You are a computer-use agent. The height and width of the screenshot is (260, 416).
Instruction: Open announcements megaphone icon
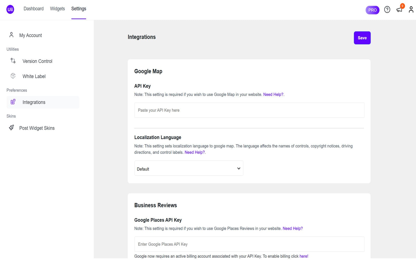point(399,10)
